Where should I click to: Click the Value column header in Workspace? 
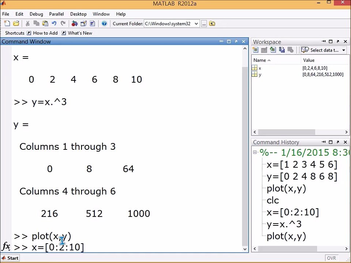pyautogui.click(x=309, y=60)
